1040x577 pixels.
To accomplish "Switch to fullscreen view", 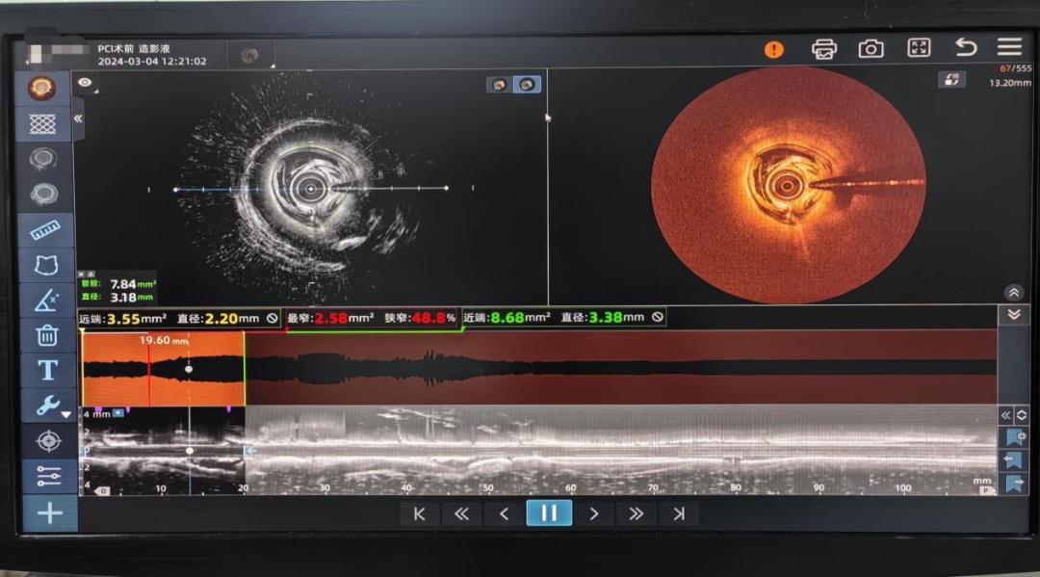I will point(919,48).
